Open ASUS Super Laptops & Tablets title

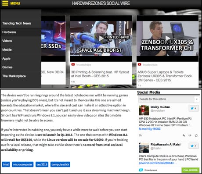(165, 76)
